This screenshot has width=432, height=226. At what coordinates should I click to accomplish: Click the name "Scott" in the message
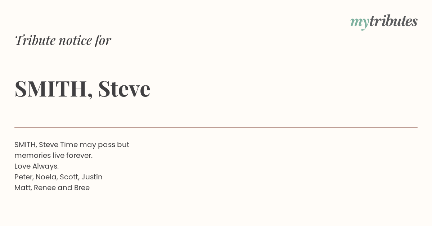(x=69, y=177)
